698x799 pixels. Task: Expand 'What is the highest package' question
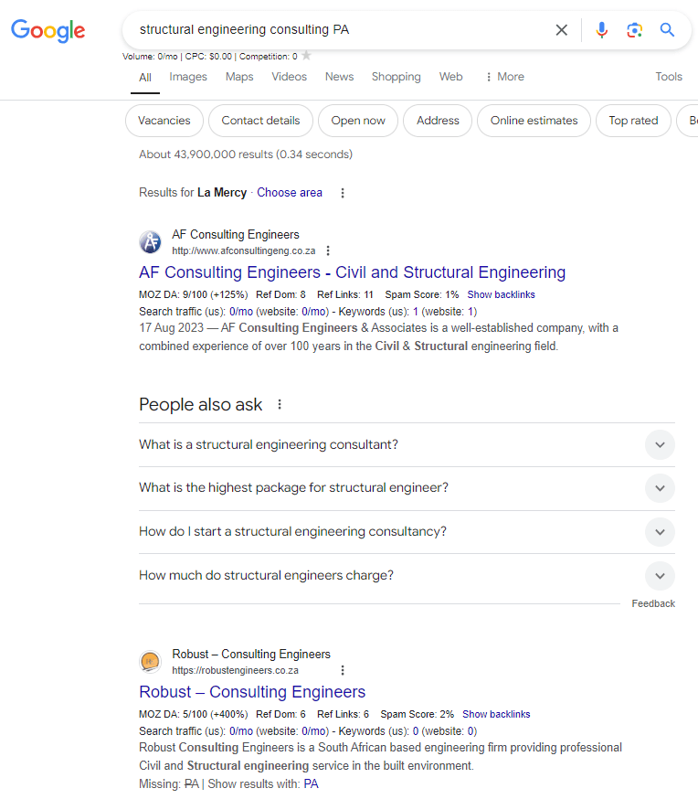click(407, 488)
